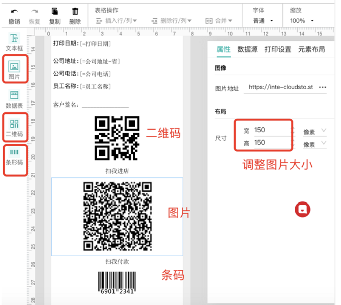Screen dimensions: 341x305
Task: Click the ellipsis button beside 图片地址
Action: pyautogui.click(x=322, y=87)
